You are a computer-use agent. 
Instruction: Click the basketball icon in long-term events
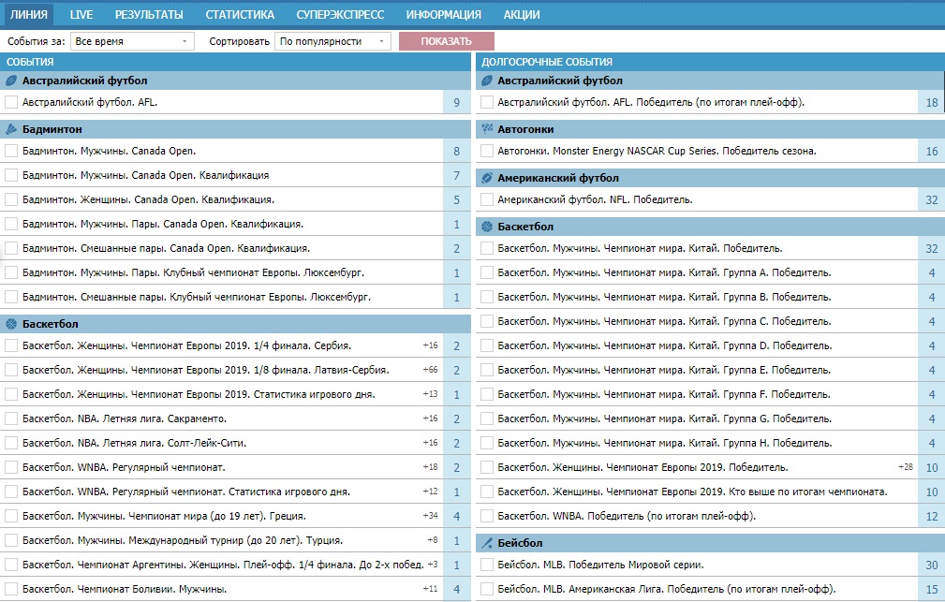click(x=486, y=227)
